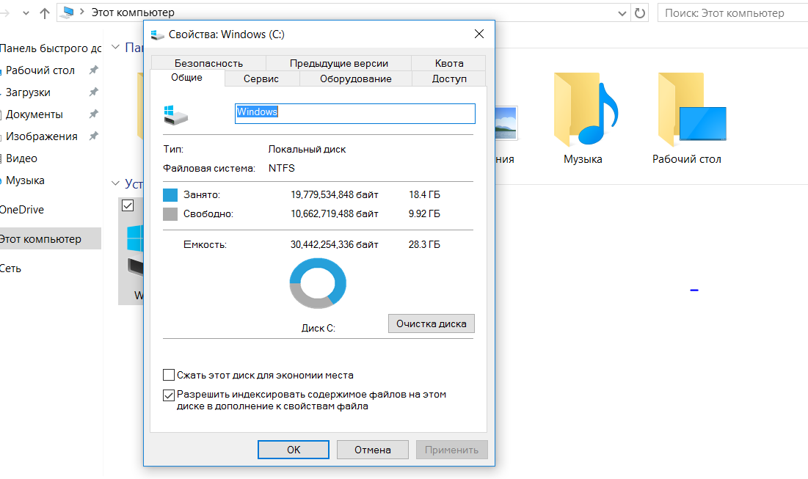The width and height of the screenshot is (808, 479).
Task: Click pin icon next to Загрузки
Action: pyautogui.click(x=93, y=92)
